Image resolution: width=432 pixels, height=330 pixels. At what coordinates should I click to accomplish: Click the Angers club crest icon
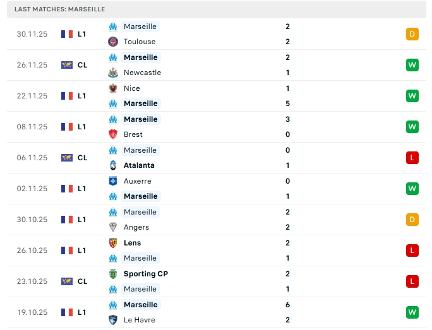[x=113, y=227]
